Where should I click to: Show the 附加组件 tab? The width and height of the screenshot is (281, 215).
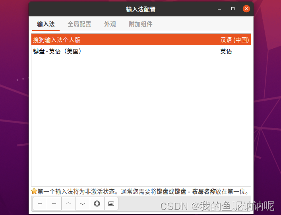pos(141,24)
